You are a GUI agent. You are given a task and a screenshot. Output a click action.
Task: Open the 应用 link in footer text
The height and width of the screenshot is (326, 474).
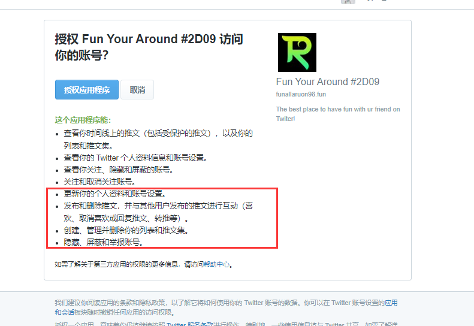click(x=391, y=303)
